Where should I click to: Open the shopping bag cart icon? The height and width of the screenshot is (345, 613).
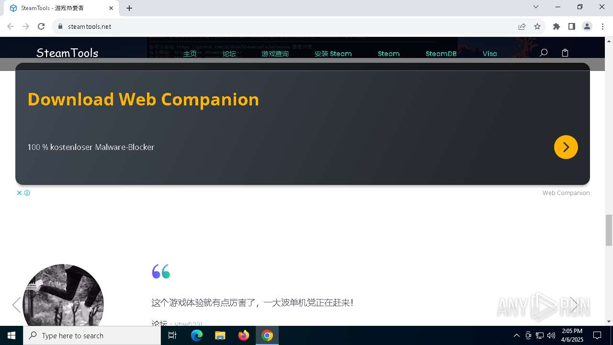click(x=565, y=53)
